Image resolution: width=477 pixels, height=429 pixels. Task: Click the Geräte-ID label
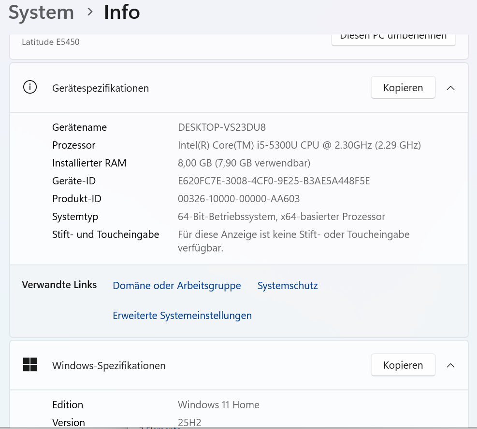point(74,181)
